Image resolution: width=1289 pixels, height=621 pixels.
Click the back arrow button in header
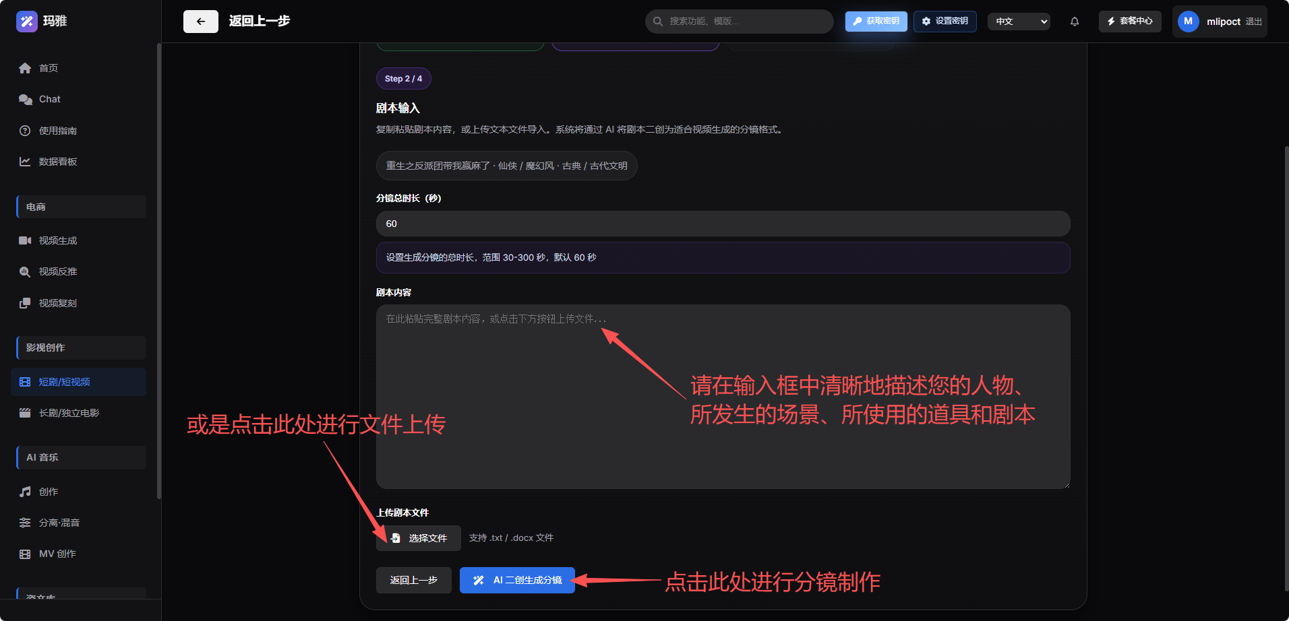pos(201,22)
